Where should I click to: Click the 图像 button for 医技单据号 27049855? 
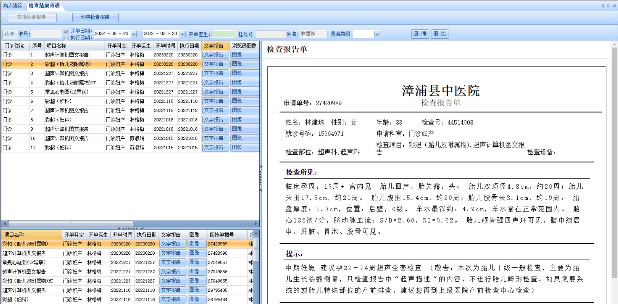tap(197, 281)
